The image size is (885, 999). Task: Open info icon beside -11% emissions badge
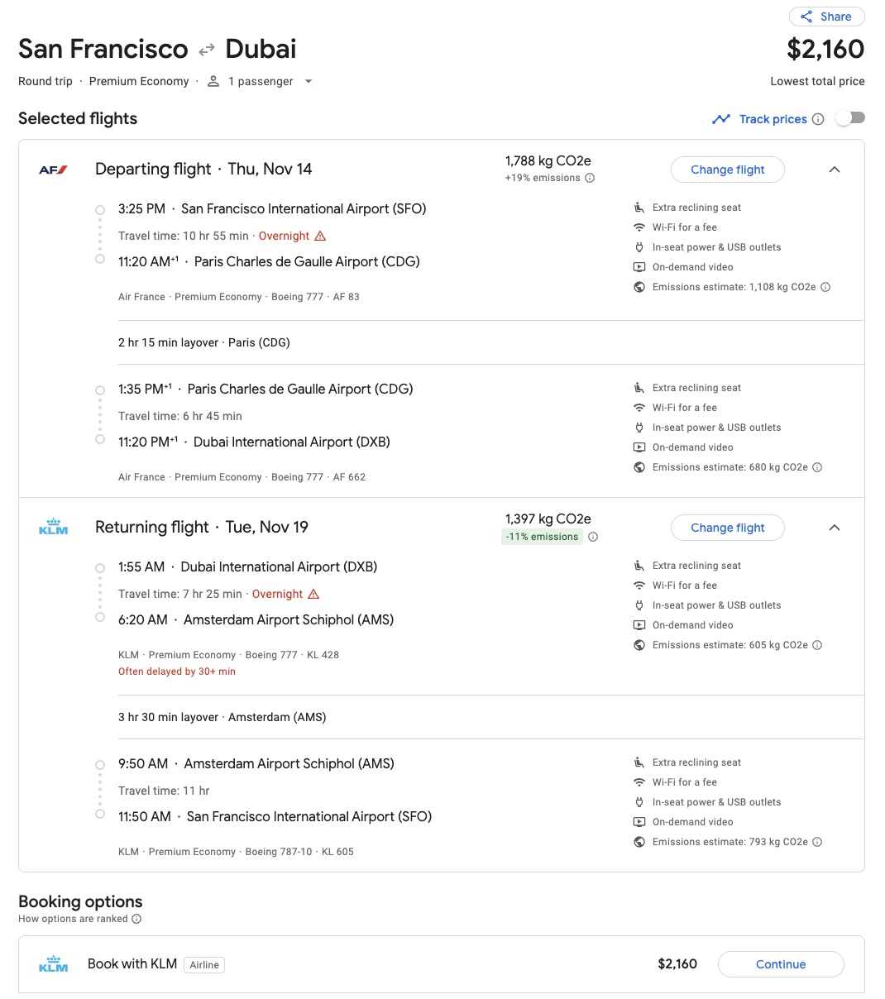tap(593, 537)
